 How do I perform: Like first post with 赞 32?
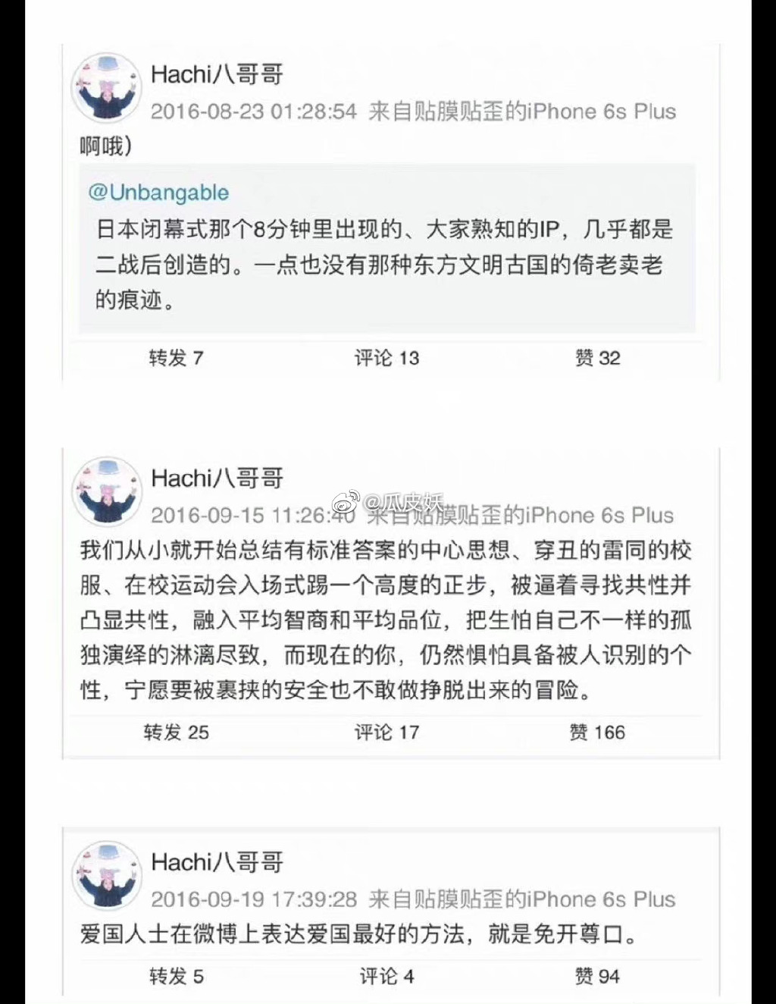coord(597,358)
